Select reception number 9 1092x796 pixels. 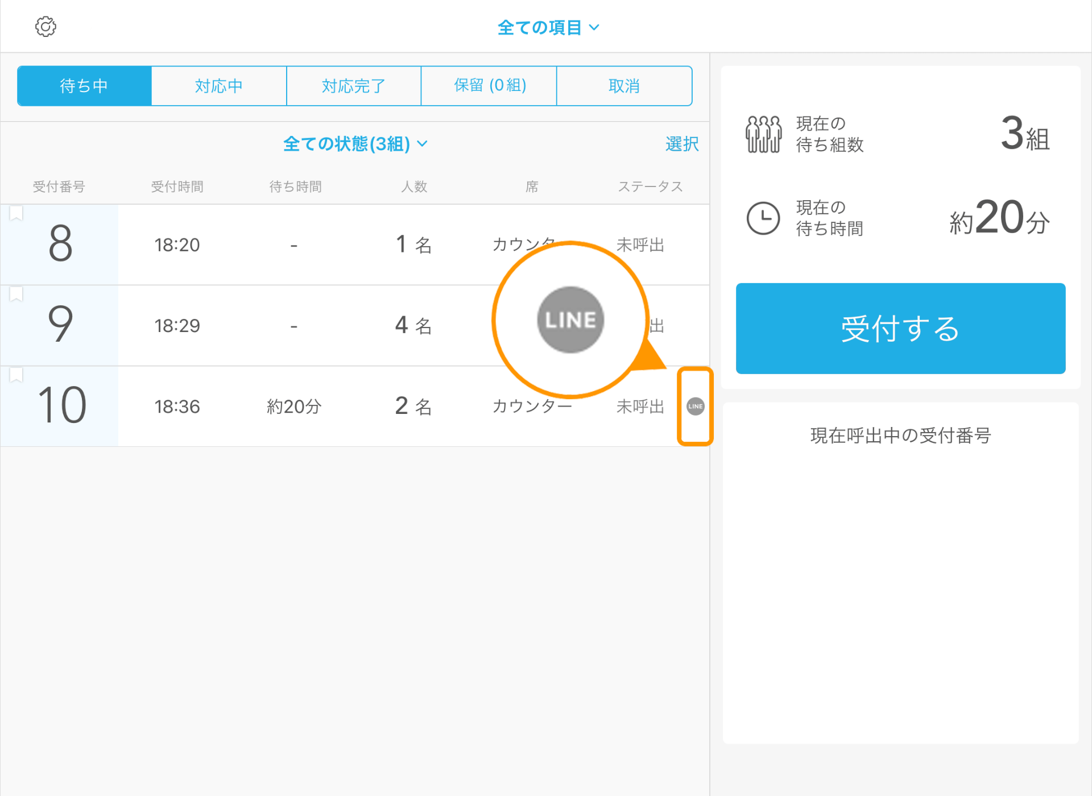60,324
